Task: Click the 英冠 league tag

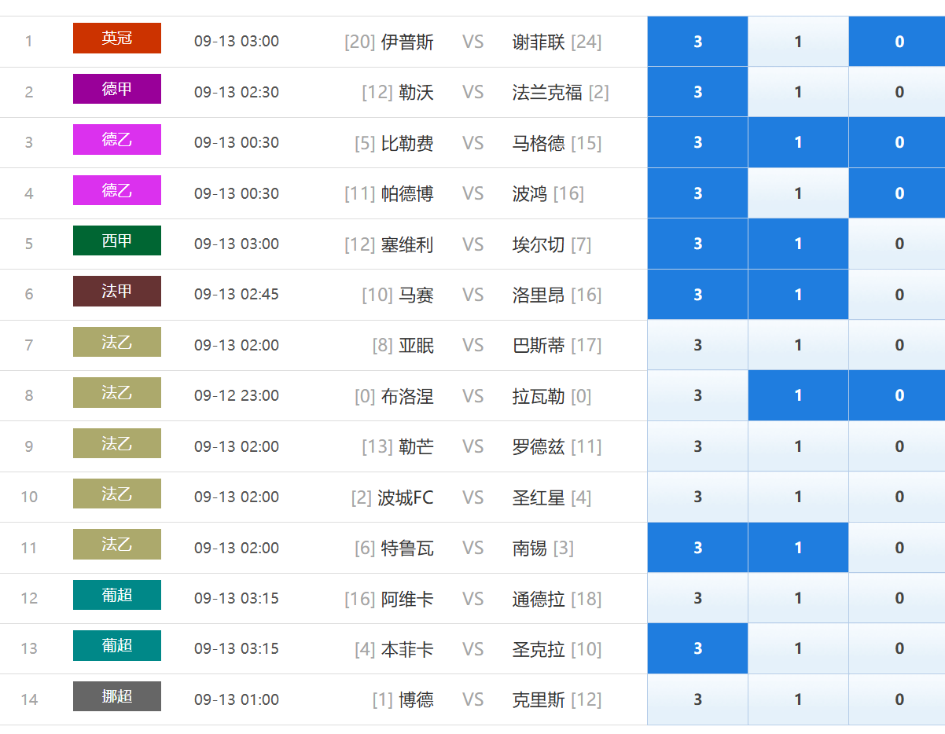Action: click(x=117, y=38)
